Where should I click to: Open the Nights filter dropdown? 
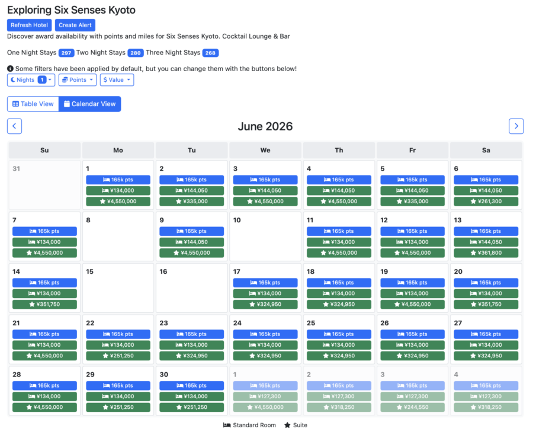[x=31, y=80]
